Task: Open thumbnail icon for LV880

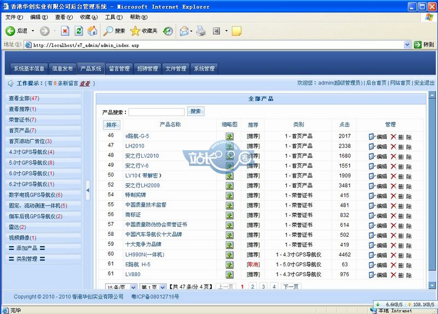Action: pyautogui.click(x=229, y=275)
